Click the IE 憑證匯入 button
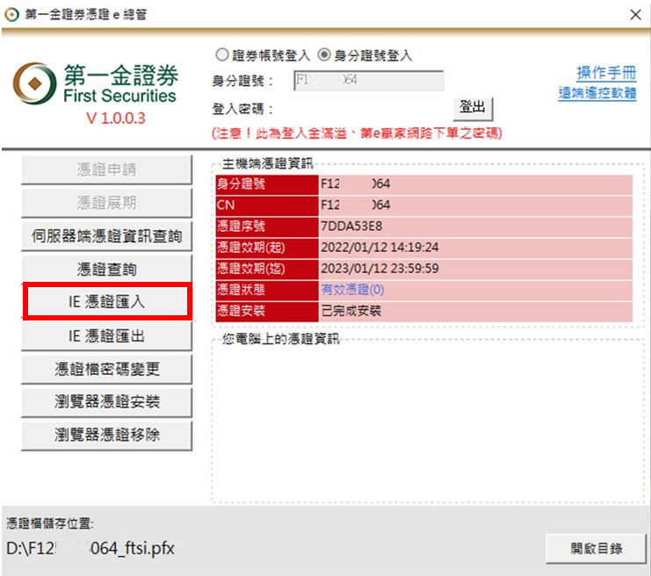The width and height of the screenshot is (651, 576). 106,302
